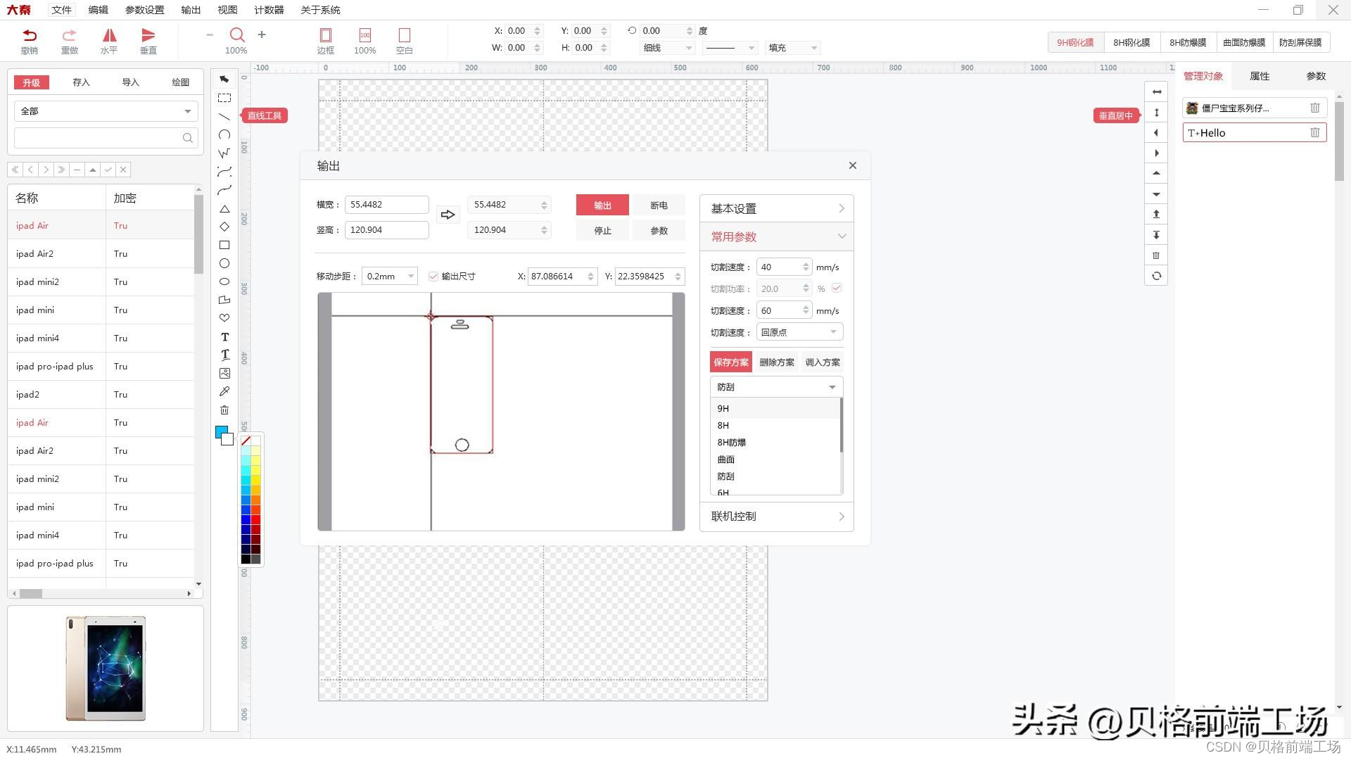Select the text tool
Viewport: 1351px width, 760px height.
[224, 337]
